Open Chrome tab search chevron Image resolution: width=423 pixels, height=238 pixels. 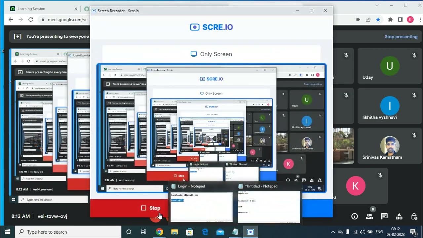pyautogui.click(x=377, y=5)
